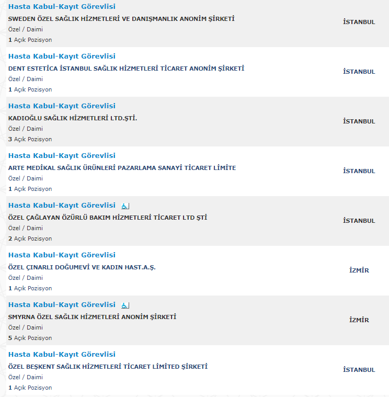389x397 pixels.
Task: Click the SWEDEN ÖZEL SAĞLIK HİZMETLERİ company name
Action: tap(121, 19)
